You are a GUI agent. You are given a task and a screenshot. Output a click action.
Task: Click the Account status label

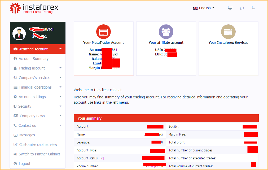point(87,158)
